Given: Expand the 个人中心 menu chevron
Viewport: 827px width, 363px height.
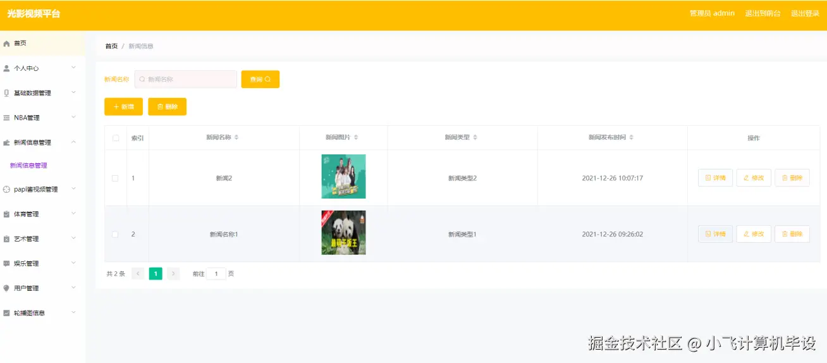Looking at the screenshot, I should [73, 67].
